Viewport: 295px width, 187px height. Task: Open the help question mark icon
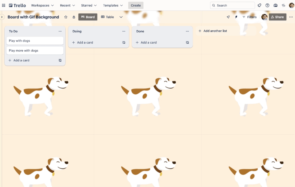click(267, 5)
